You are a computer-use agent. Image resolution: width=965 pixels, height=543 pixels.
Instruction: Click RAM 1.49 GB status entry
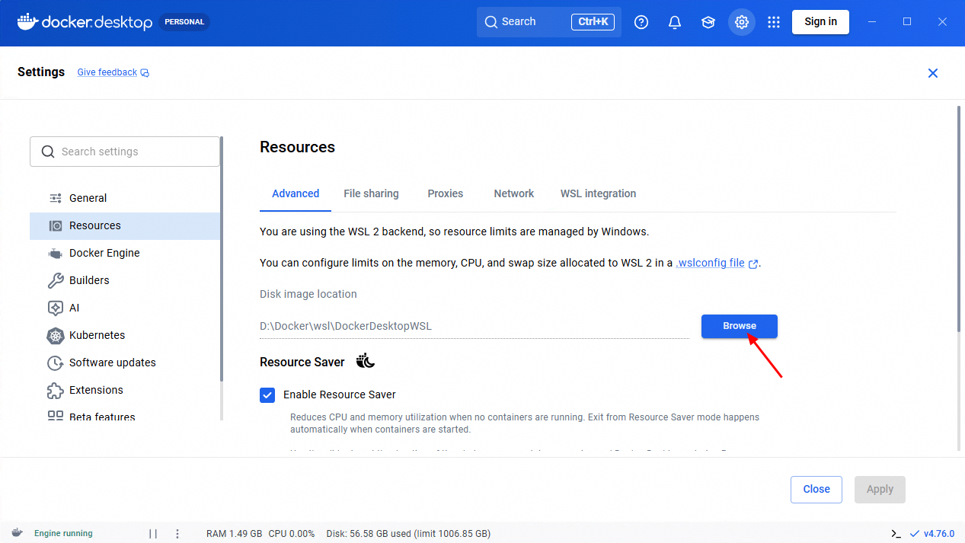click(234, 534)
